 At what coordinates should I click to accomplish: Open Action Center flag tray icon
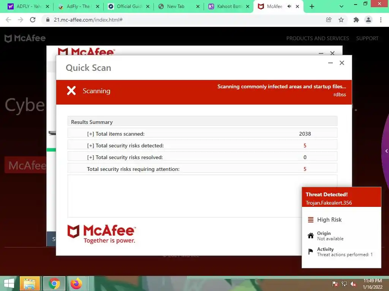335,284
